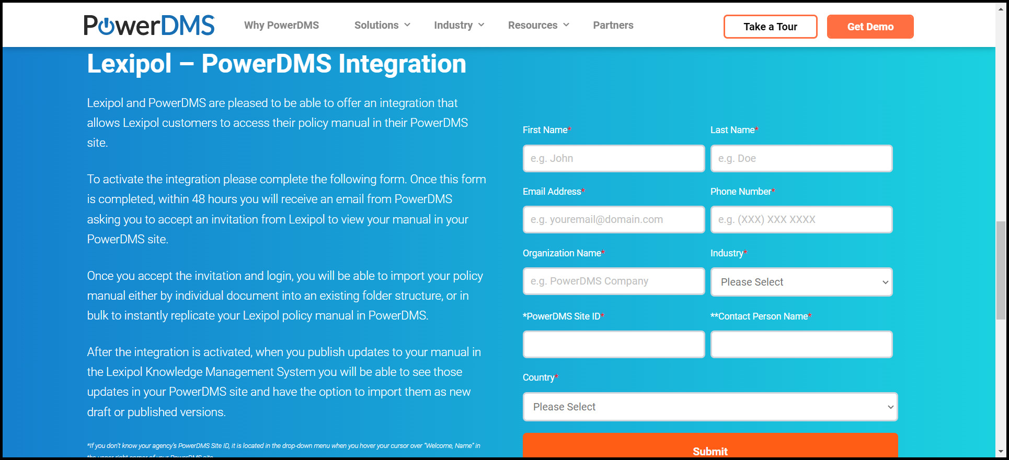Open the Partners page

(613, 25)
